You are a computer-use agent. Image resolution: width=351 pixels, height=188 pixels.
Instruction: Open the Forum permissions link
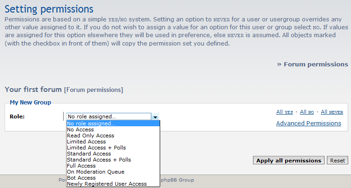pos(316,64)
